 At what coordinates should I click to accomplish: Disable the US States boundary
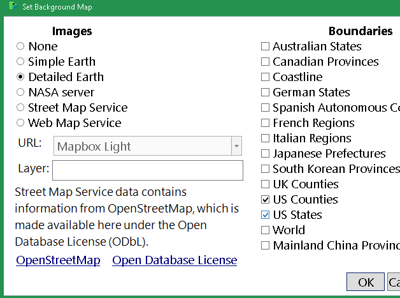click(x=265, y=215)
